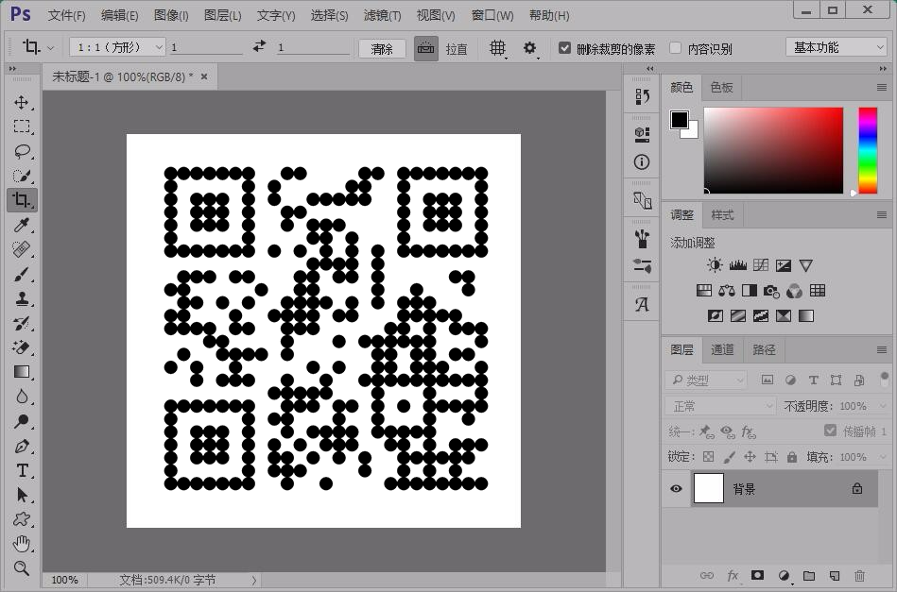Select the Hand tool

[22, 544]
